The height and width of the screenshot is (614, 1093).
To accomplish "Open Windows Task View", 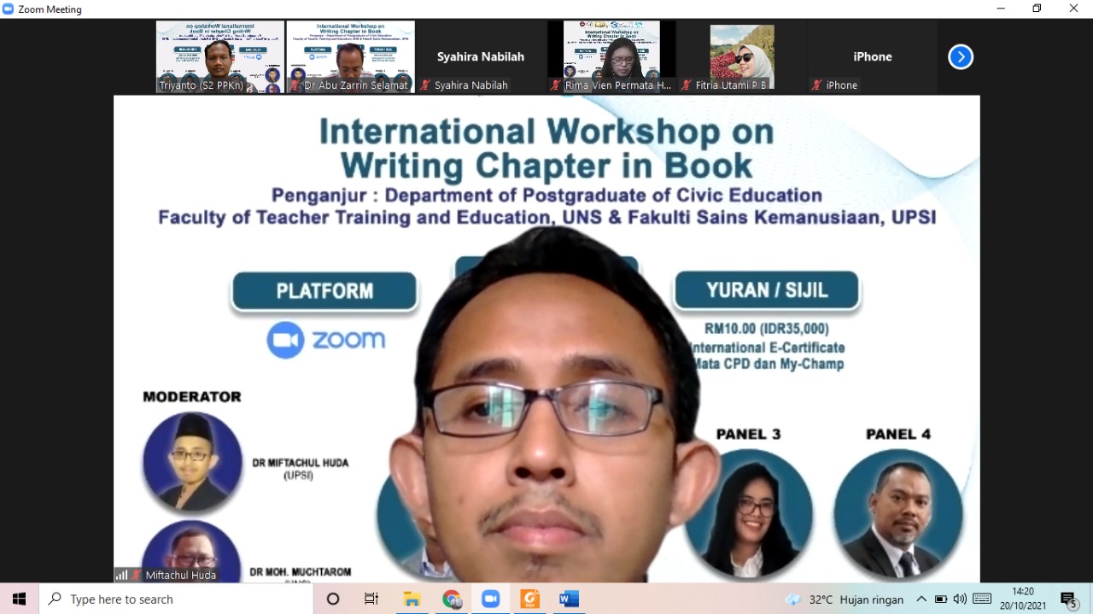I will click(x=371, y=599).
